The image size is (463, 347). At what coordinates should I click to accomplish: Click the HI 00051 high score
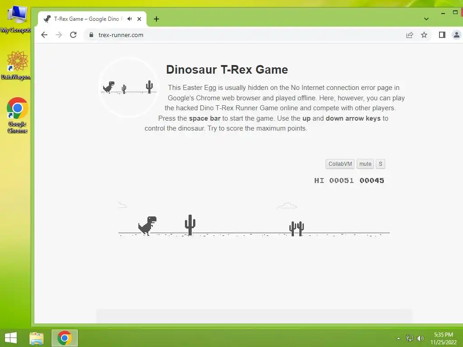(x=334, y=181)
